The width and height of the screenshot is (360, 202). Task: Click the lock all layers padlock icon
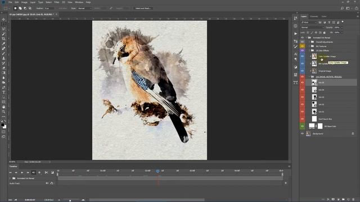click(325, 33)
